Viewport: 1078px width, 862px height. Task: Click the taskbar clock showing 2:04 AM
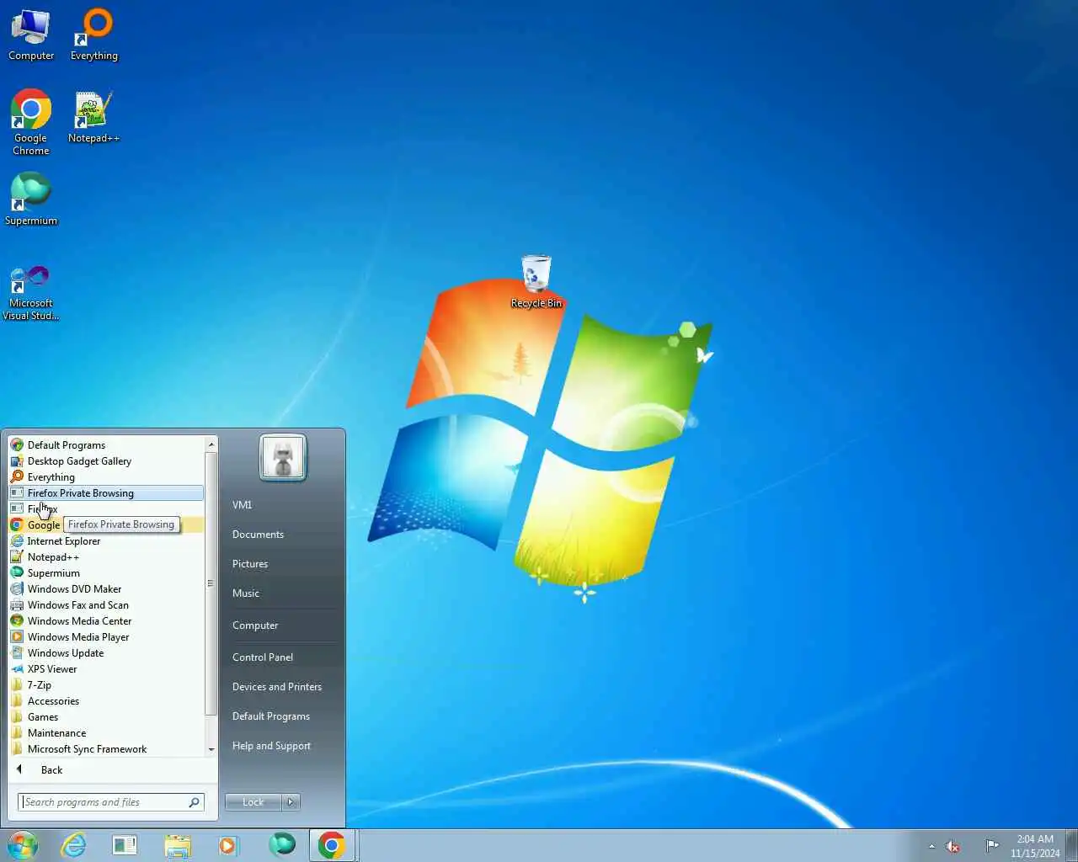coord(1035,846)
